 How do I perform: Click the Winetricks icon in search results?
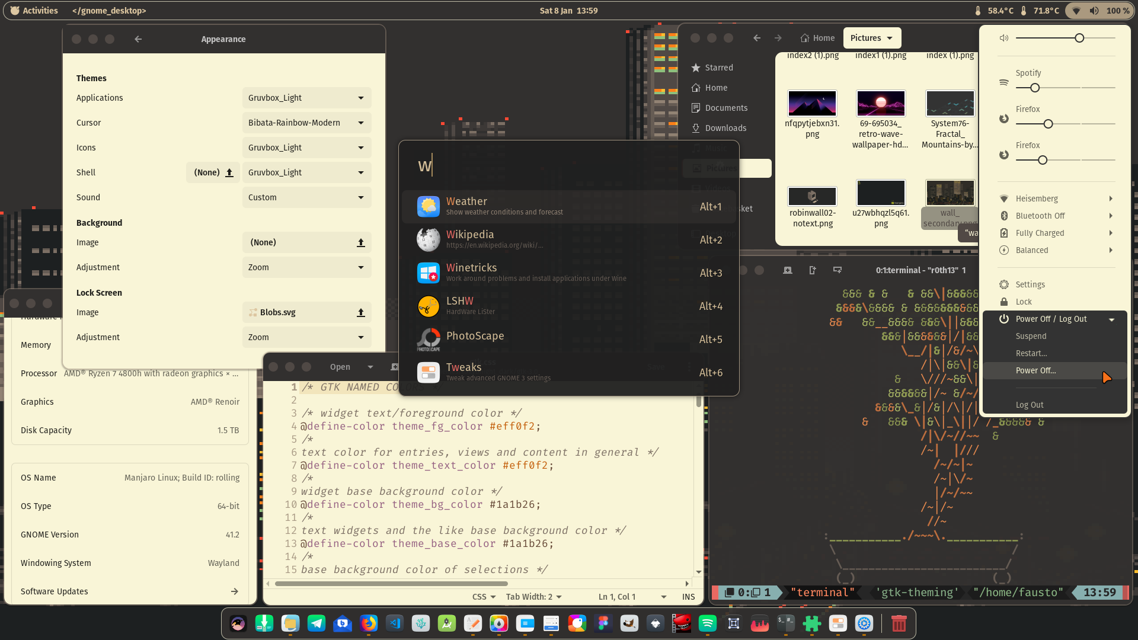[x=428, y=273]
